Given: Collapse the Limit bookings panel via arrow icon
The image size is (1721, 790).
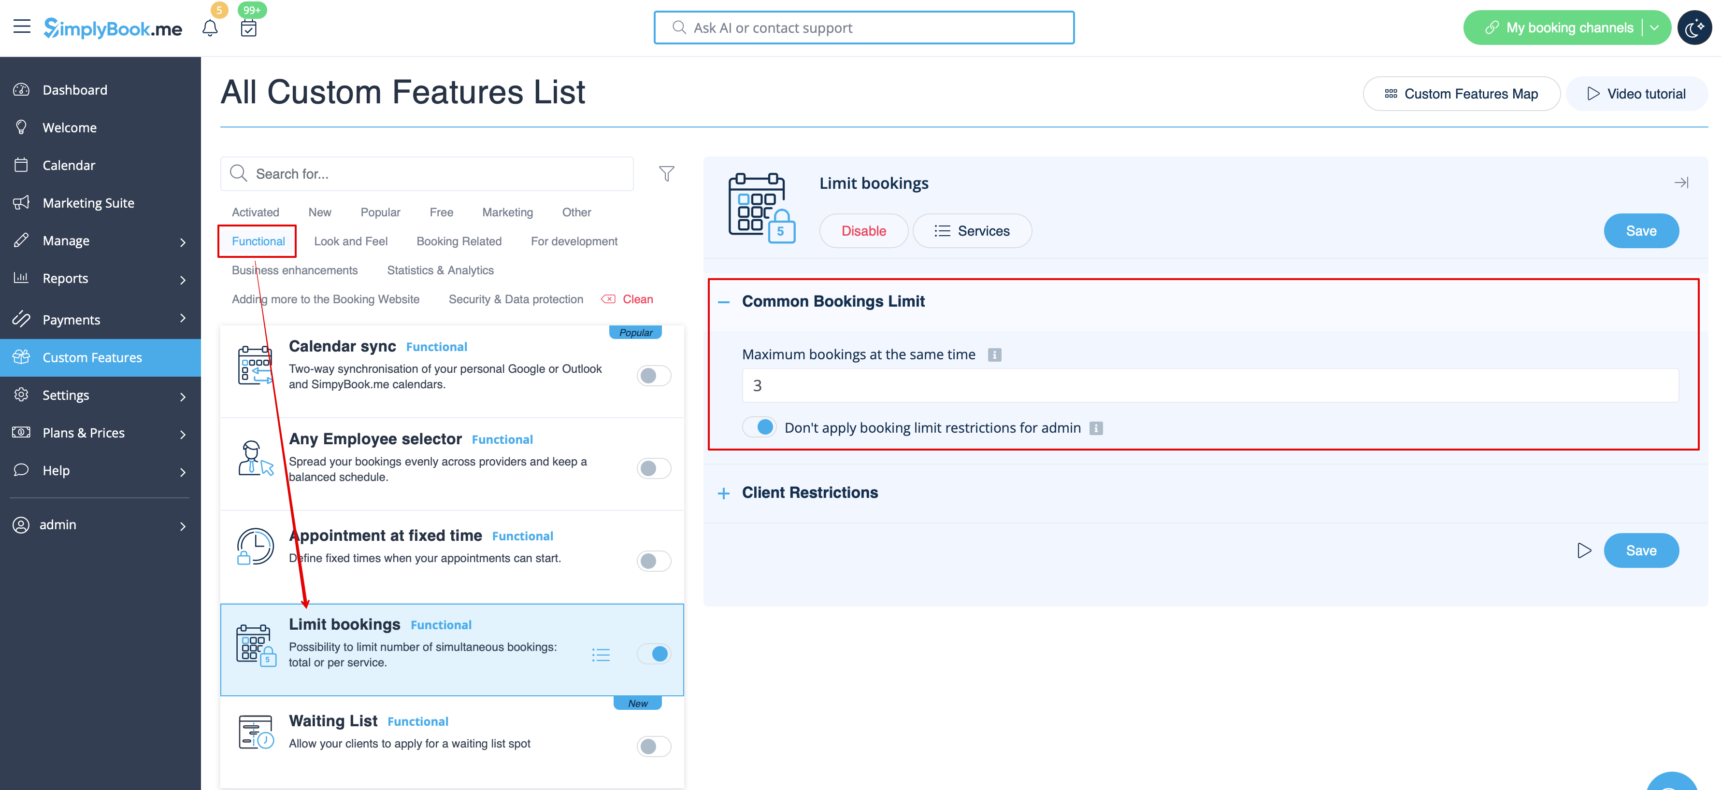Looking at the screenshot, I should pos(1681,183).
